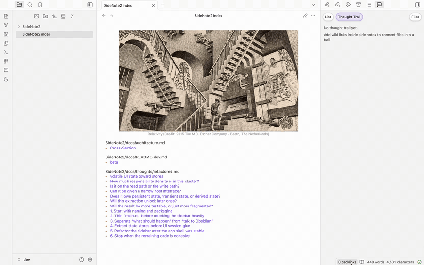Open 'How much responsibility density' link
Screen dimensions: 424x265
click(x=155, y=182)
